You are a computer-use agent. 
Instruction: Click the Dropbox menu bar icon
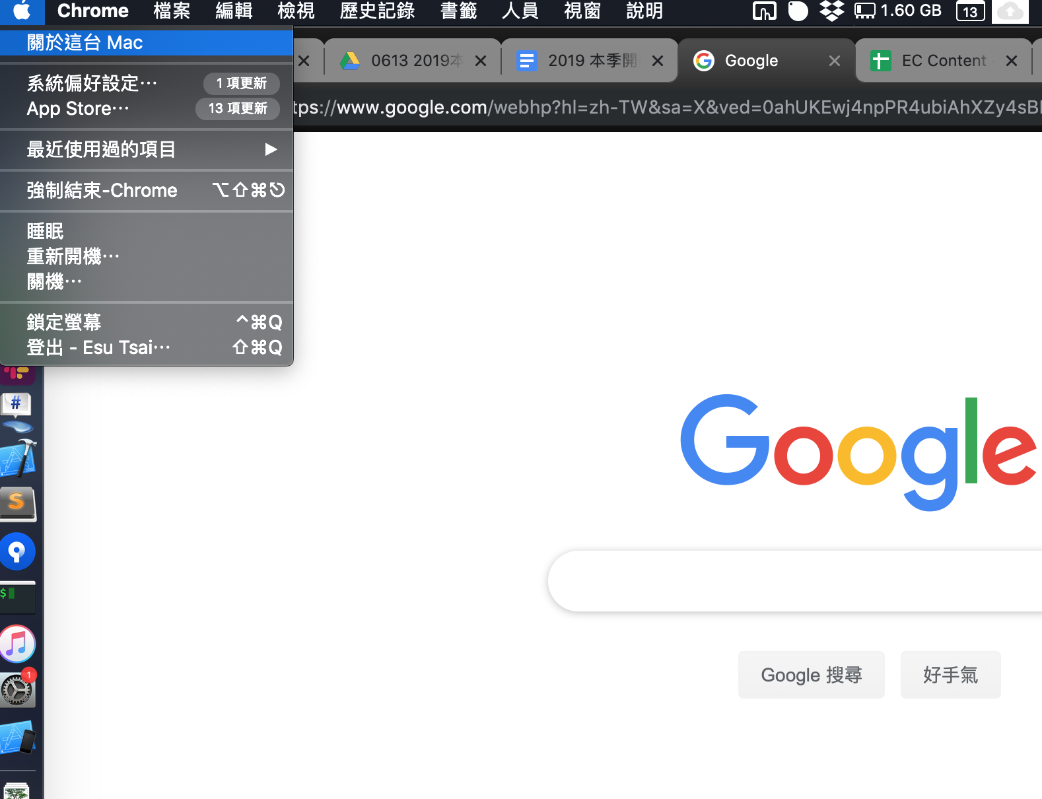click(x=831, y=11)
